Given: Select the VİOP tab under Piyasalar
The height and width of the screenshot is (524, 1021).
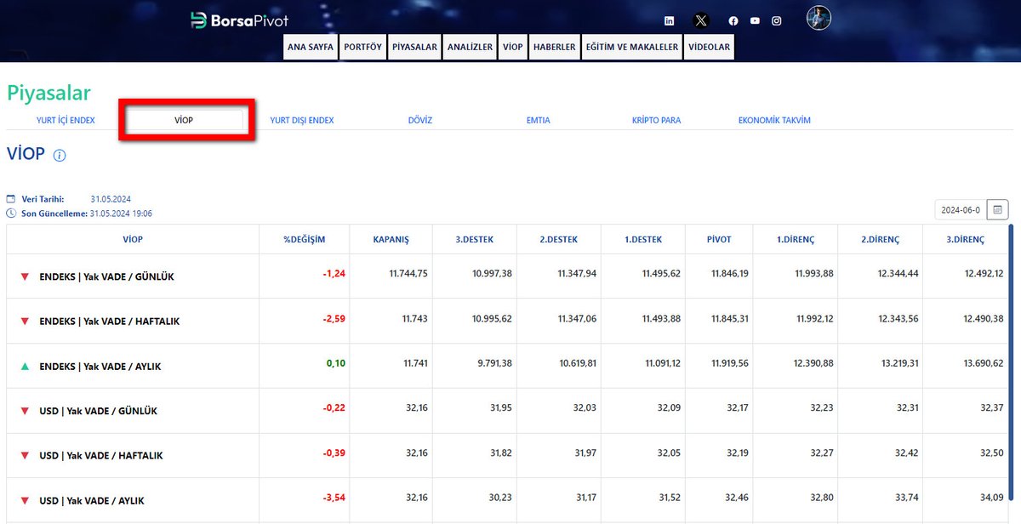Looking at the screenshot, I should tap(184, 120).
